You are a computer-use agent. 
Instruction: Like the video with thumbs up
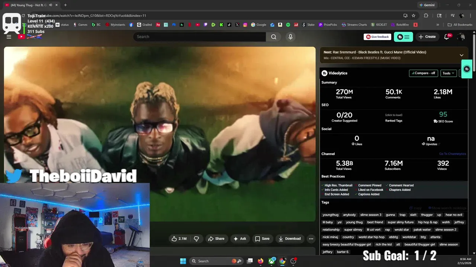pyautogui.click(x=179, y=238)
